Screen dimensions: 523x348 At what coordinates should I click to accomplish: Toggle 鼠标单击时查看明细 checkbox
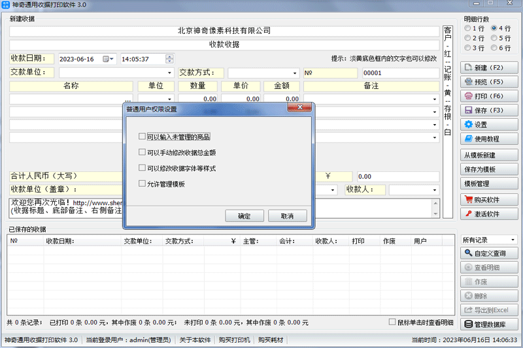tap(392, 322)
